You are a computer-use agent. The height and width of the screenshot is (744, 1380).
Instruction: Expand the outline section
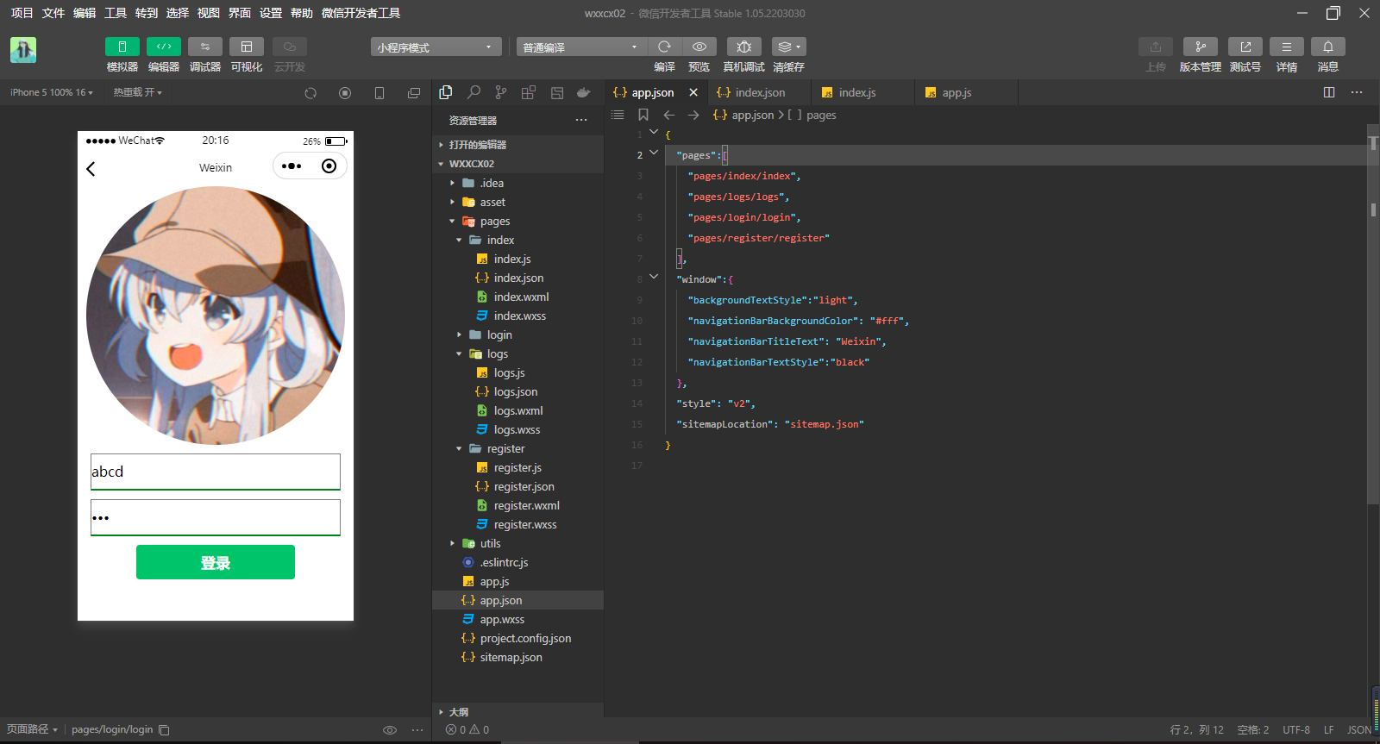(517, 712)
